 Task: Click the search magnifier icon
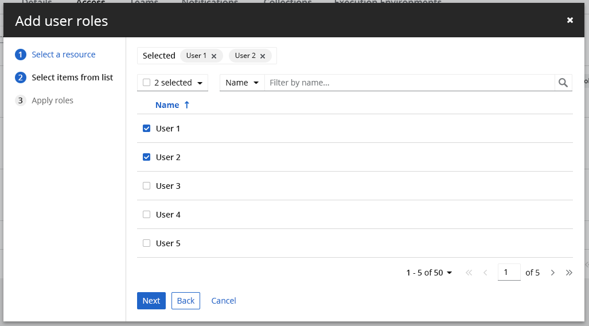tap(563, 83)
